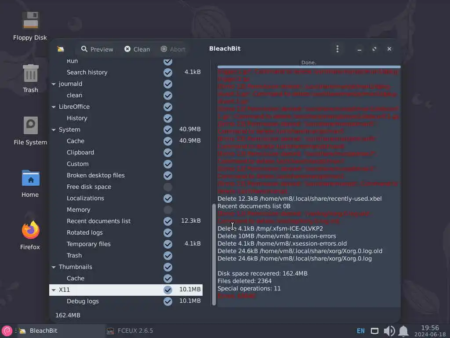Viewport: 450px width, 338px height.
Task: Select the Thumbnails Cache row
Action: (126, 278)
